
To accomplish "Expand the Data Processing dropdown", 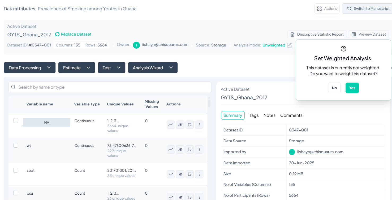I will pos(30,68).
